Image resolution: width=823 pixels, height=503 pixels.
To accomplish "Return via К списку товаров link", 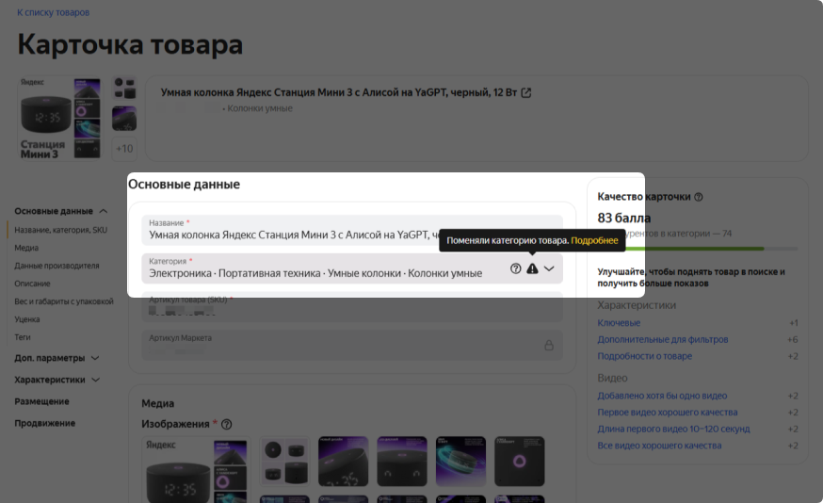I will [x=54, y=12].
